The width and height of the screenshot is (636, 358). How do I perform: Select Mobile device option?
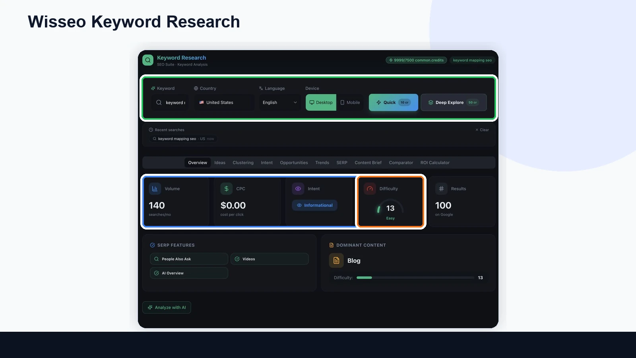click(350, 102)
